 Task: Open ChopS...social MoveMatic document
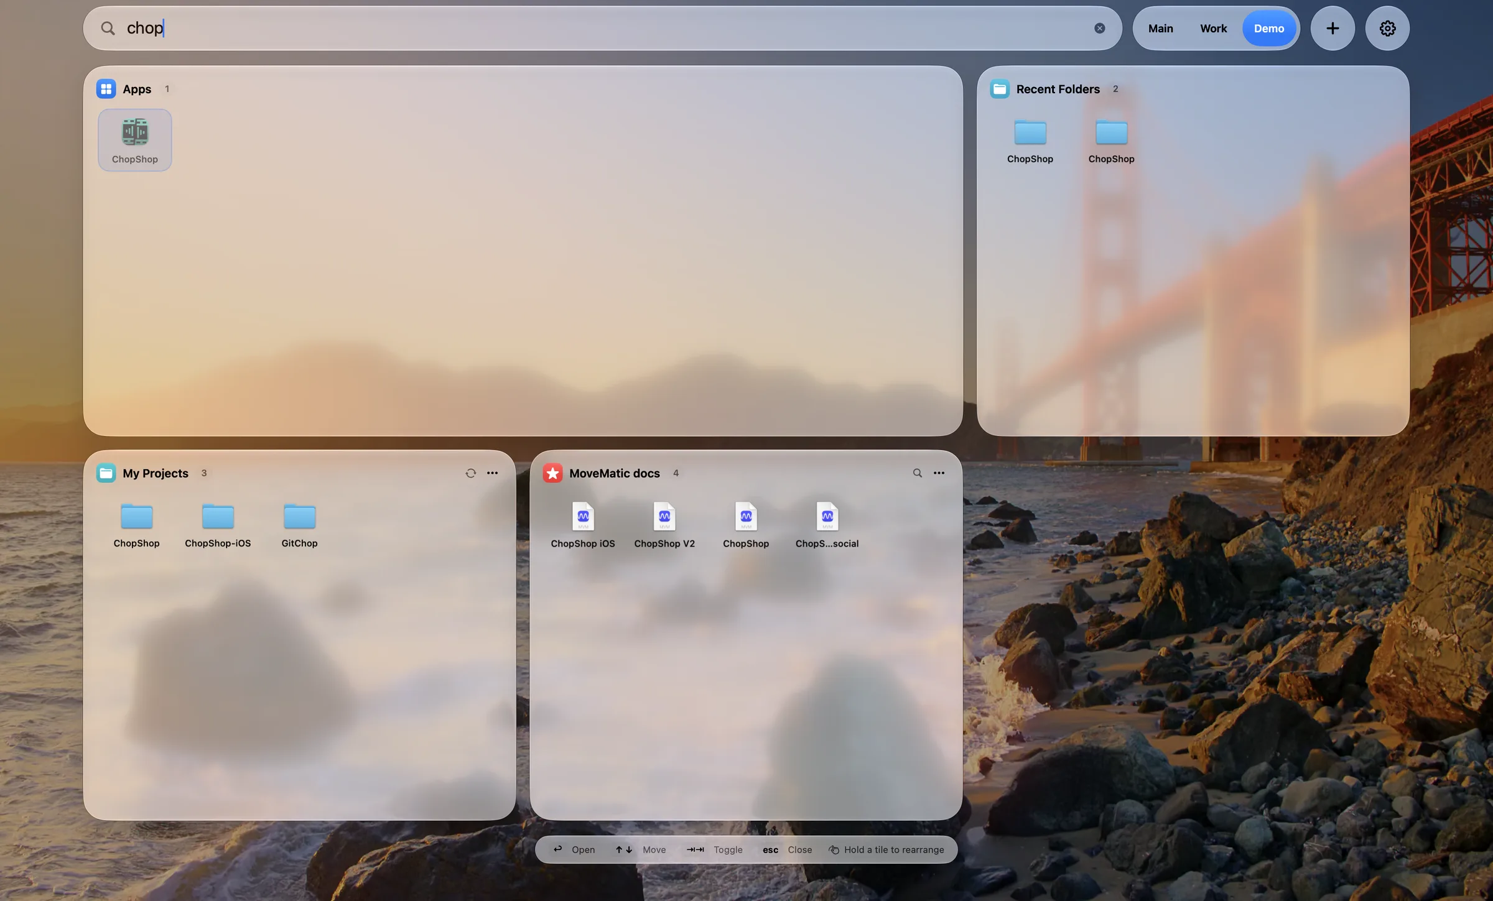(x=827, y=525)
